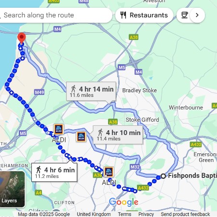This screenshot has width=217, height=217.
Task: Open the Privacy link
Action: click(x=146, y=214)
